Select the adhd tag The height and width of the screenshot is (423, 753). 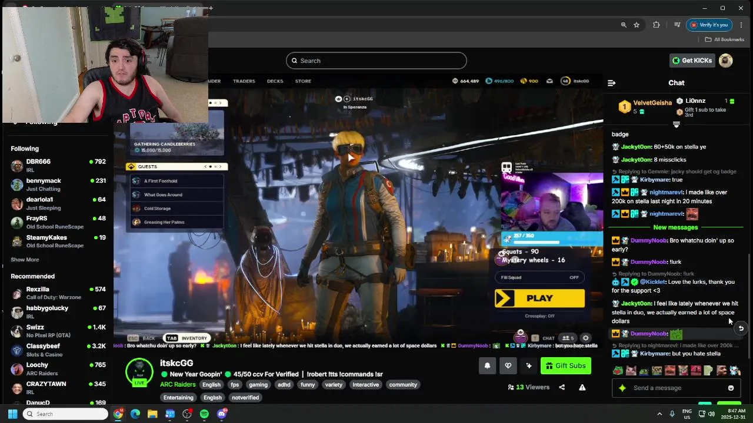pyautogui.click(x=284, y=385)
